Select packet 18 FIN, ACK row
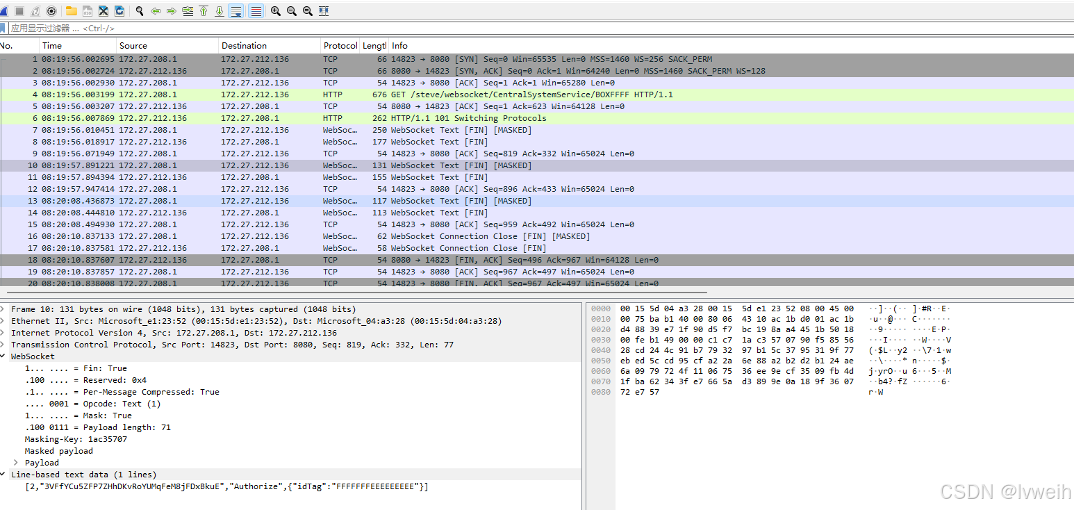This screenshot has width=1074, height=510. pyautogui.click(x=537, y=260)
